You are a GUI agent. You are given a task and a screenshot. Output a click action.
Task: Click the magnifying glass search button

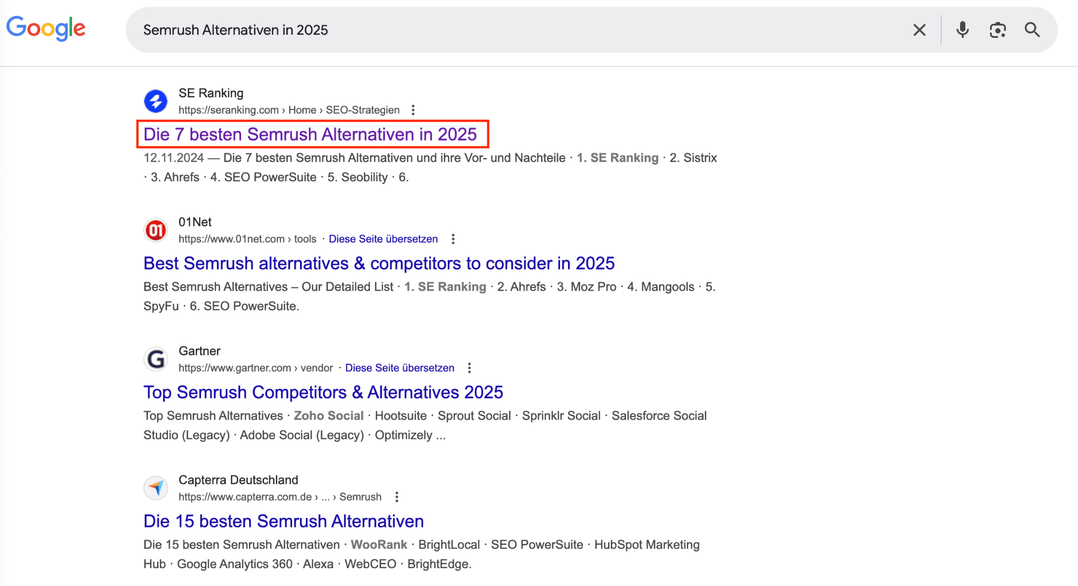pos(1032,30)
